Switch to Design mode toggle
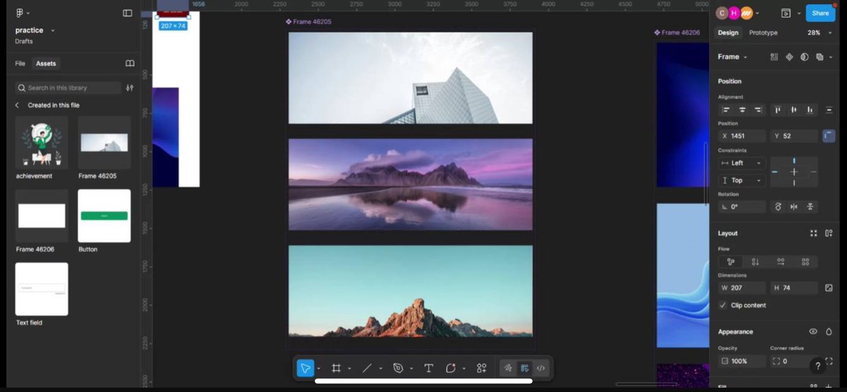847x392 pixels. (524, 368)
